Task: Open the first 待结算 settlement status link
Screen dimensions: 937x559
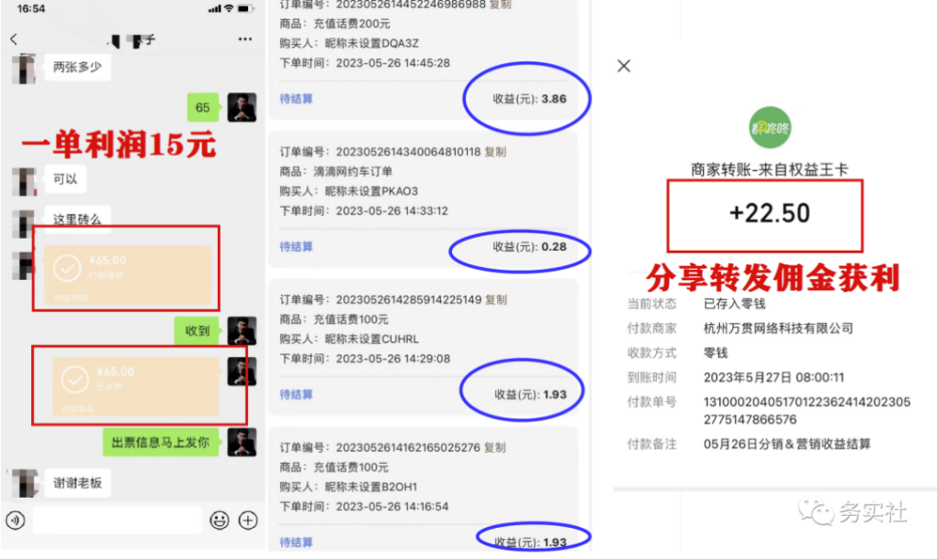Action: [x=297, y=96]
